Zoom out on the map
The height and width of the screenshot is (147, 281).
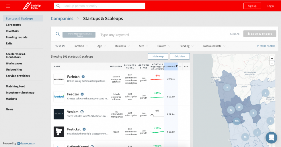pos(272,63)
